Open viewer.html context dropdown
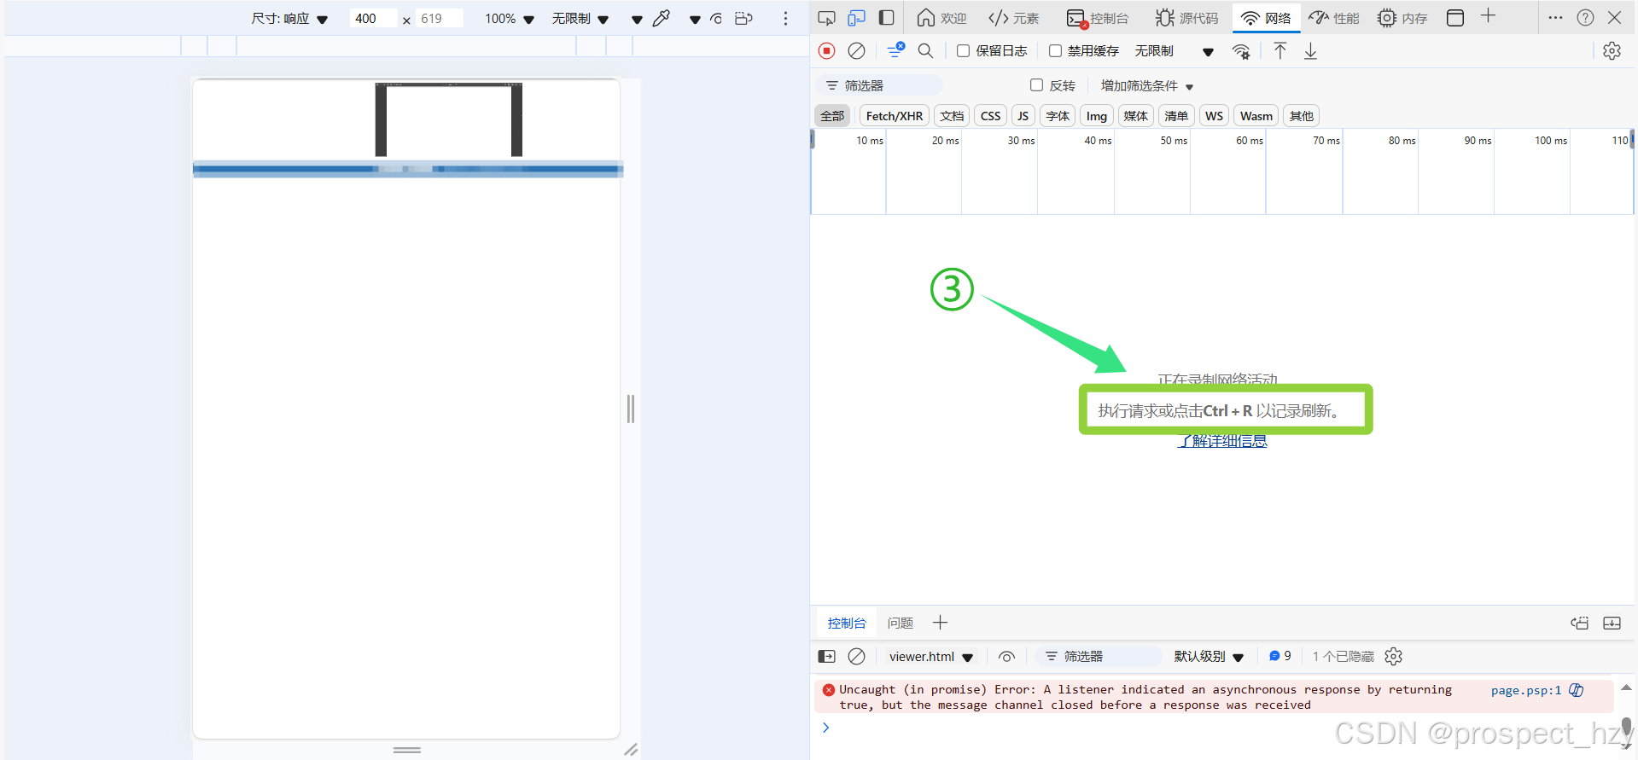This screenshot has width=1638, height=760. point(930,657)
